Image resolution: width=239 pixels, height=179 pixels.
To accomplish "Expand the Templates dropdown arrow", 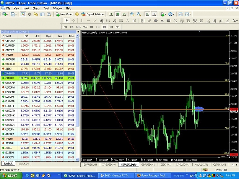I will pyautogui.click(x=190, y=15).
